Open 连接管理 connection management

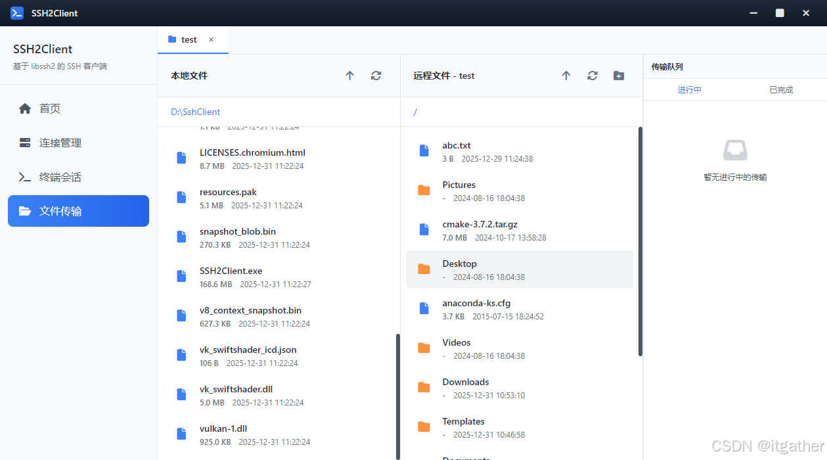pyautogui.click(x=78, y=143)
